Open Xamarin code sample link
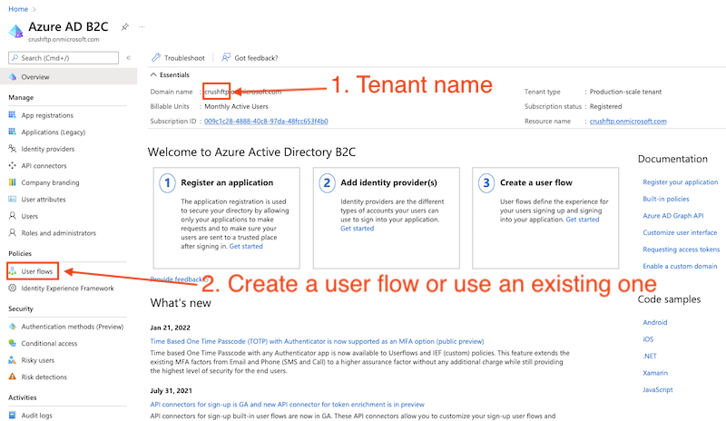The width and height of the screenshot is (726, 421). pyautogui.click(x=655, y=372)
